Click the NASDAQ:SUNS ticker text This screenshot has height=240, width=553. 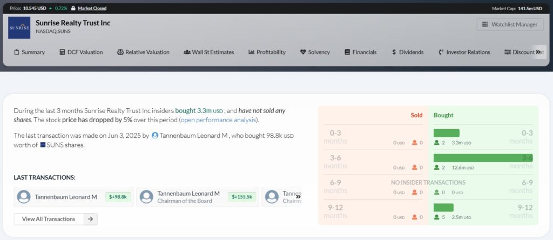click(x=53, y=31)
